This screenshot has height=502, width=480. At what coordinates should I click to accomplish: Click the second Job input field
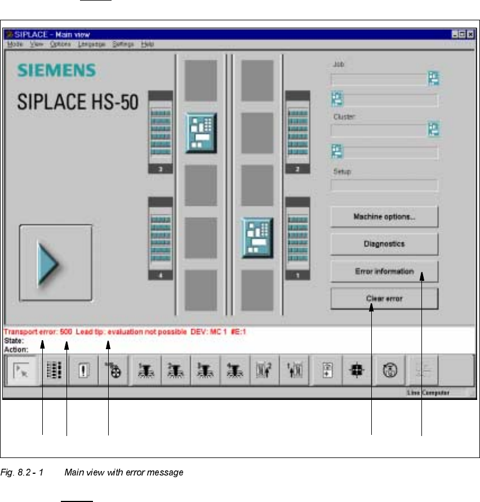(x=391, y=100)
